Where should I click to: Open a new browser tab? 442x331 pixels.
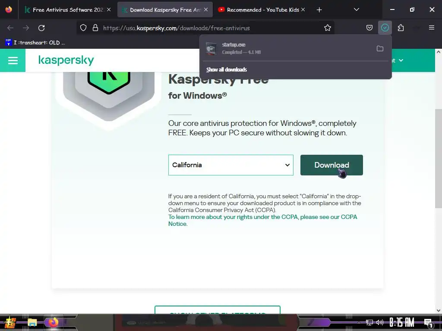(319, 10)
